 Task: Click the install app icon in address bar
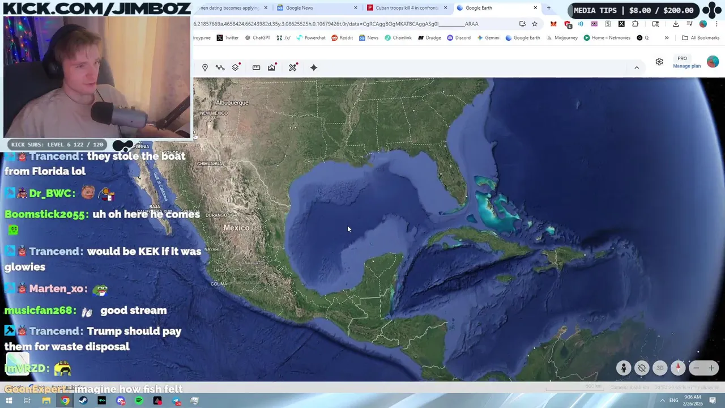click(x=522, y=24)
